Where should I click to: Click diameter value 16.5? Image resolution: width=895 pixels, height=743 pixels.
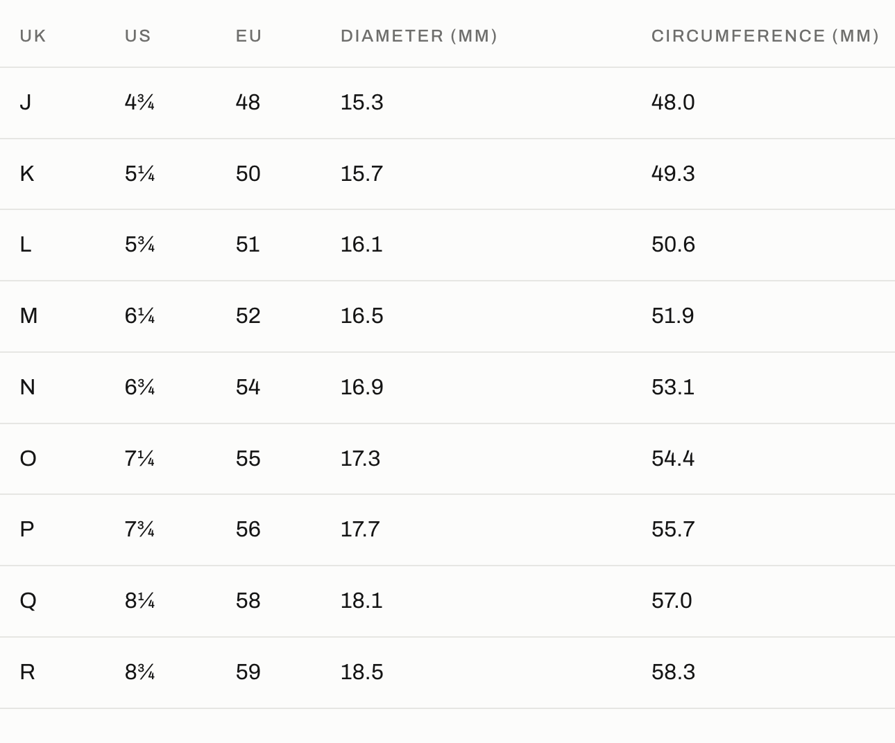pyautogui.click(x=361, y=316)
